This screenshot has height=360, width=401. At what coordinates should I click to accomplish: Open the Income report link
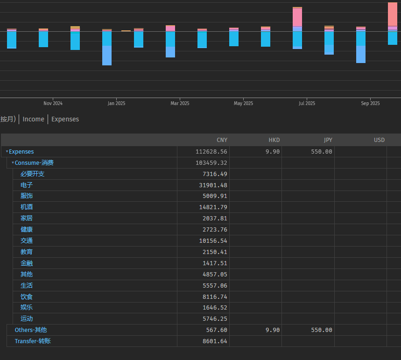[34, 119]
